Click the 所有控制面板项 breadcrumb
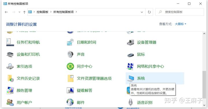The height and width of the screenshot is (109, 208). [x=64, y=12]
